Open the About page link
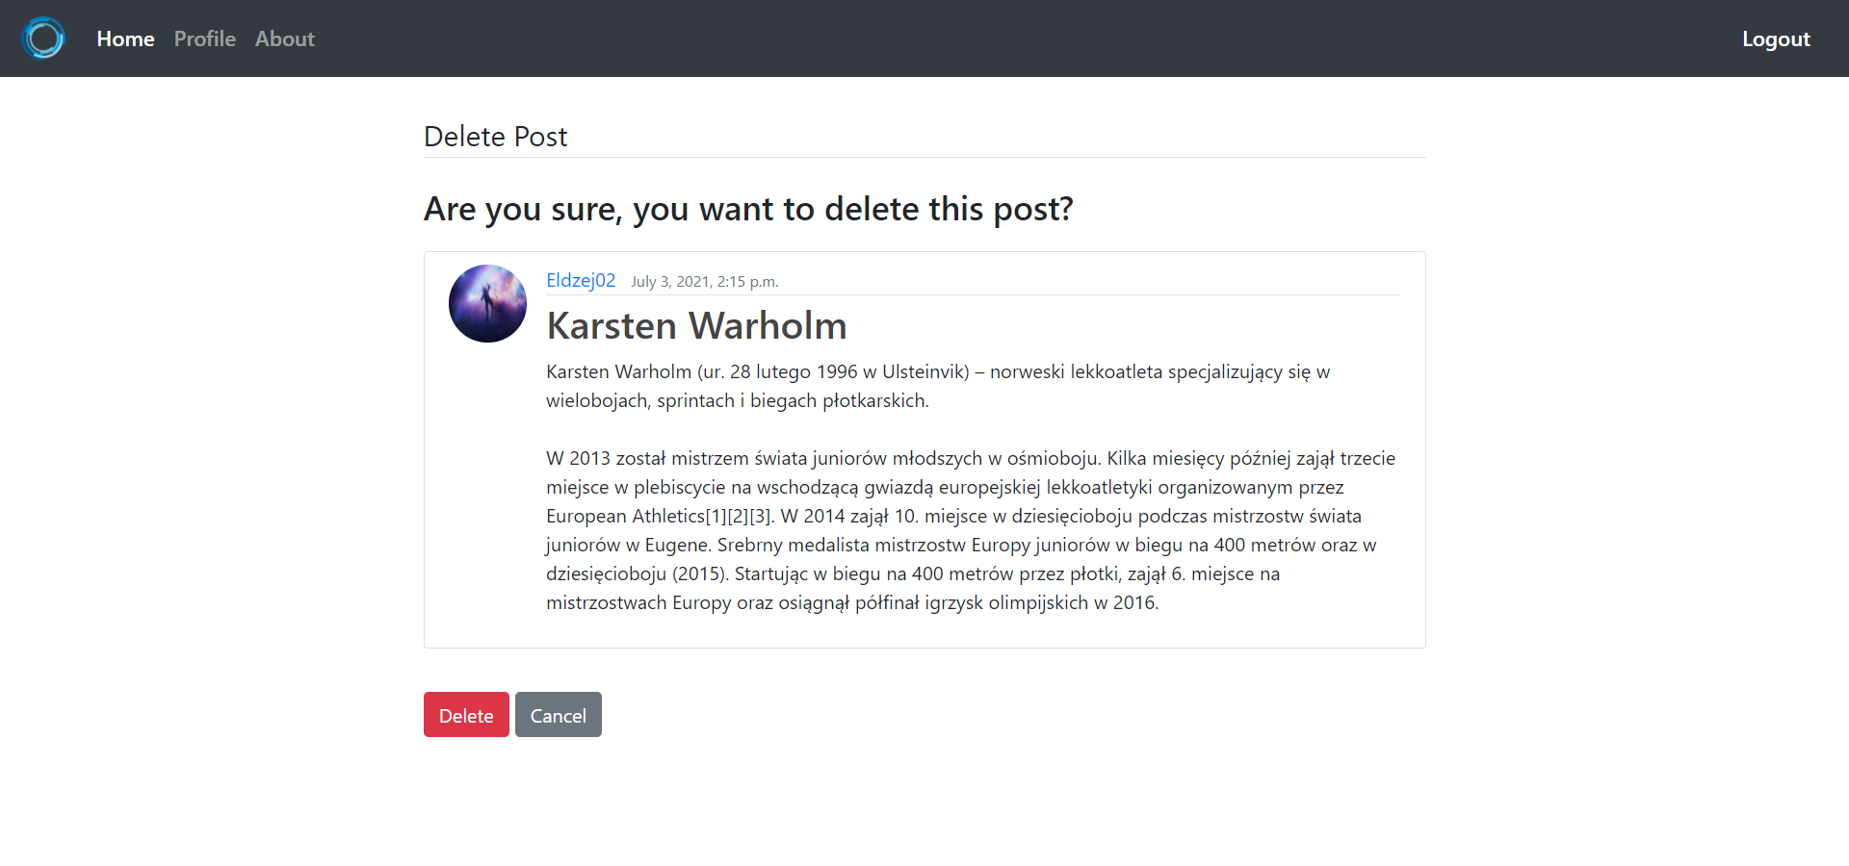Viewport: 1849px width, 866px height. point(285,38)
